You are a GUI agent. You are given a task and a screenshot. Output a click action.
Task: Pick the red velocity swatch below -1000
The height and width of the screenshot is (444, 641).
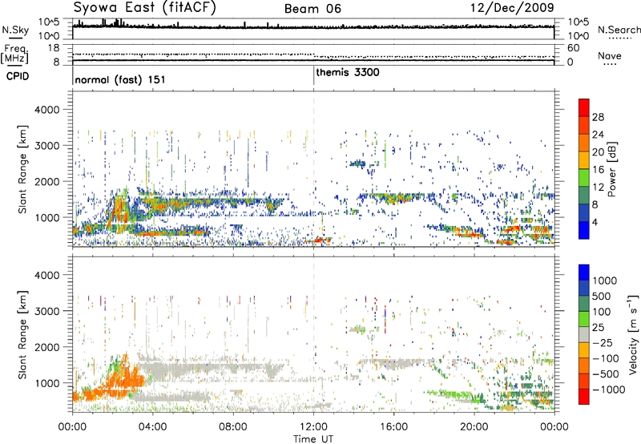584,397
